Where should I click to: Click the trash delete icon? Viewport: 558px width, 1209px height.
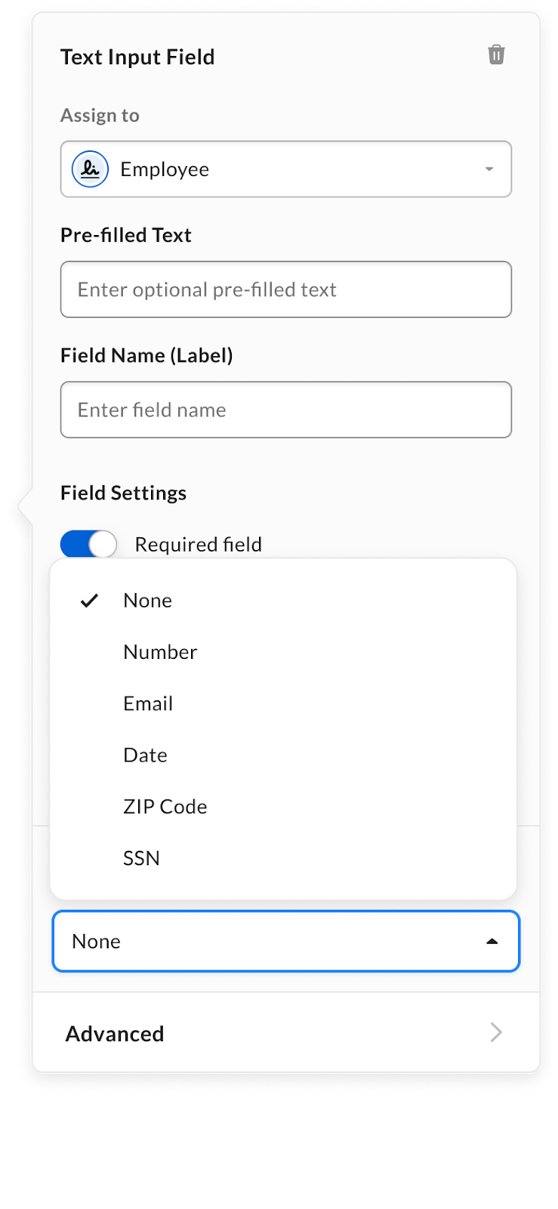(x=496, y=54)
